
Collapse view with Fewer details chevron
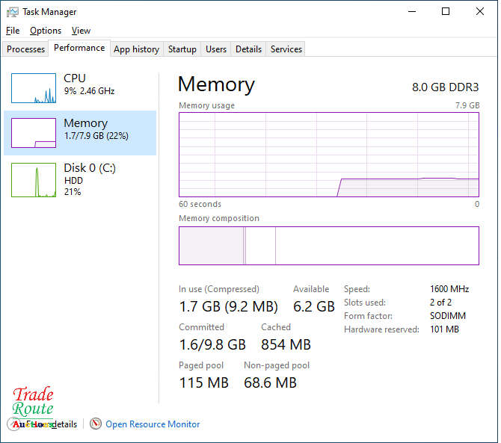(14, 424)
